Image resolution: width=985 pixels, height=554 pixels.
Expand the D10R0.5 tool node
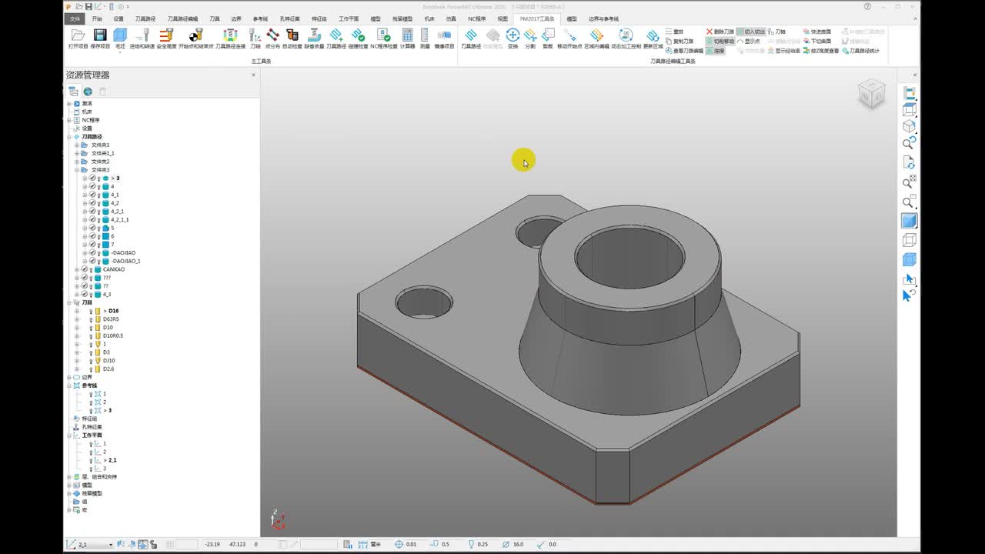pos(77,336)
